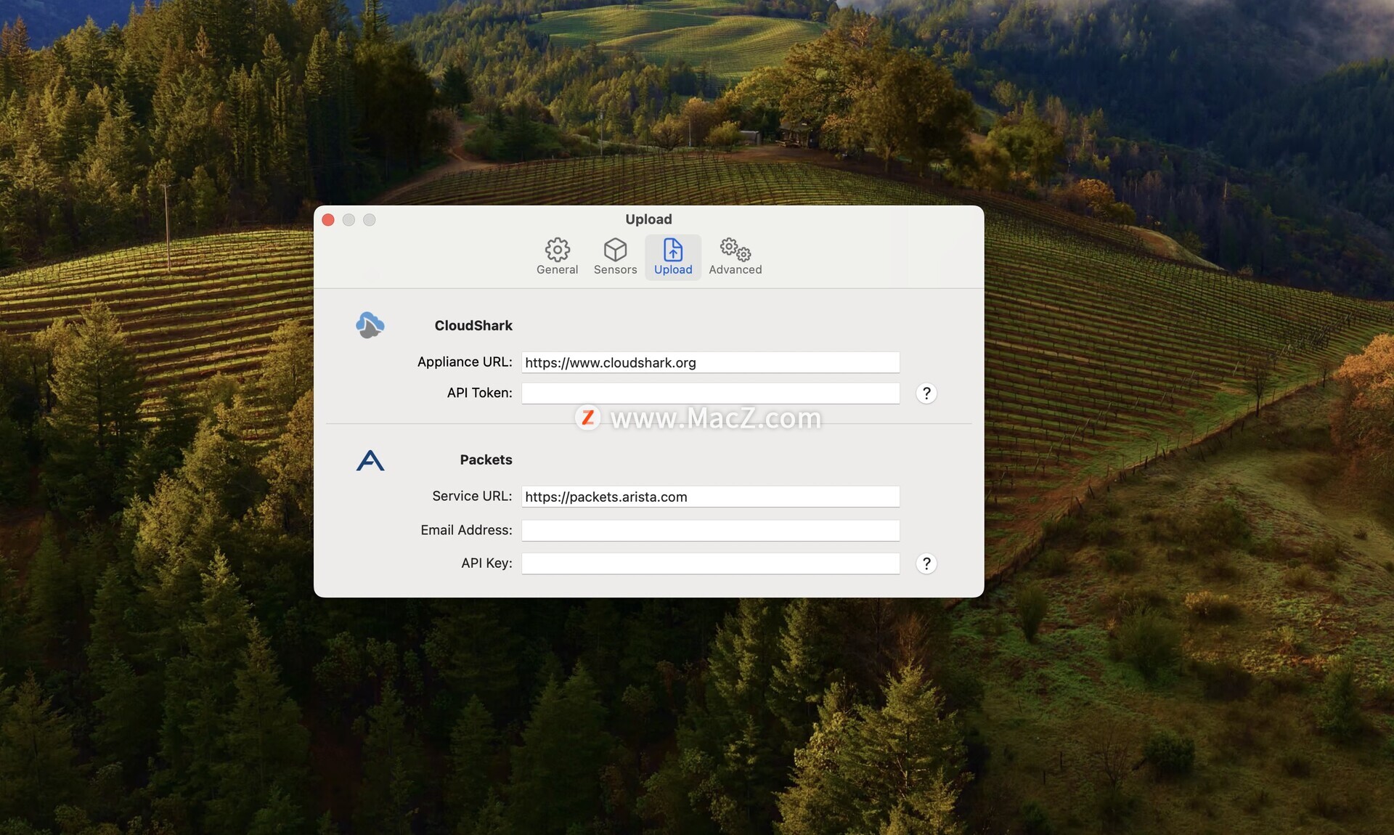Open the General preferences tab
Viewport: 1394px width, 835px height.
click(557, 257)
